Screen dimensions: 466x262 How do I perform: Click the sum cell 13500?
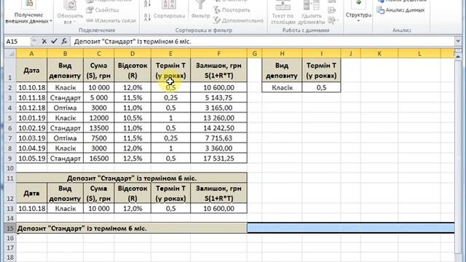[x=99, y=128]
